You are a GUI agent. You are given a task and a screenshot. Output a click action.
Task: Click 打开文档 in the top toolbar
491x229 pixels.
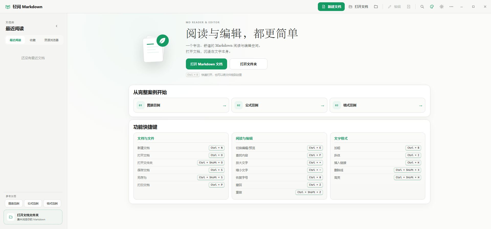358,7
